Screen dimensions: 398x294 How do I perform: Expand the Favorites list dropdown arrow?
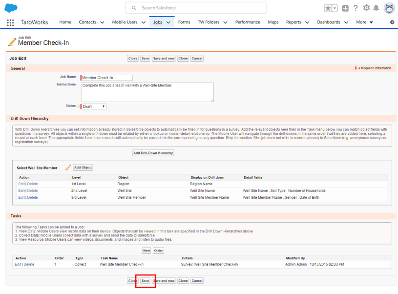(335, 8)
